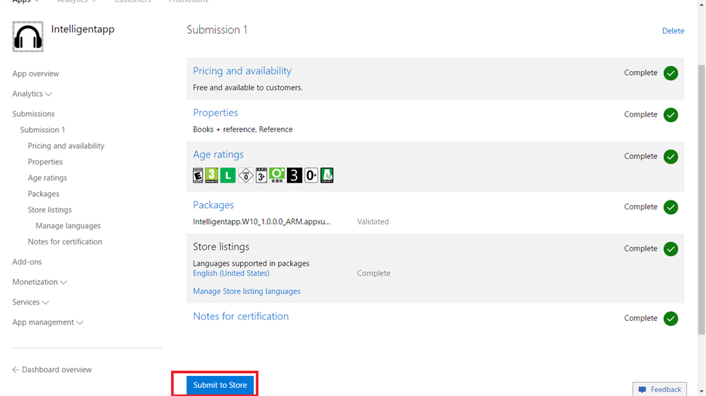The height and width of the screenshot is (396, 706).
Task: Click the PEGI 3 green rating badge
Action: 212,175
